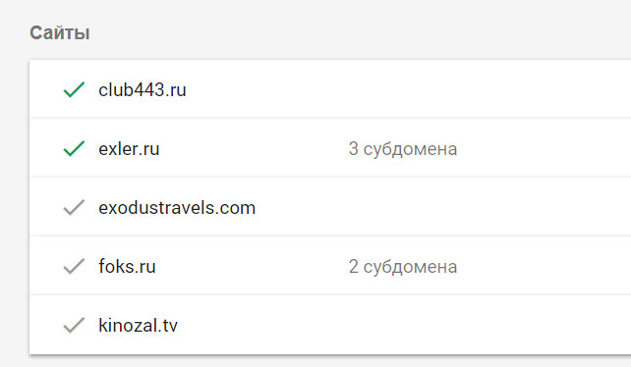Open the foks.ru site name

pos(127,267)
